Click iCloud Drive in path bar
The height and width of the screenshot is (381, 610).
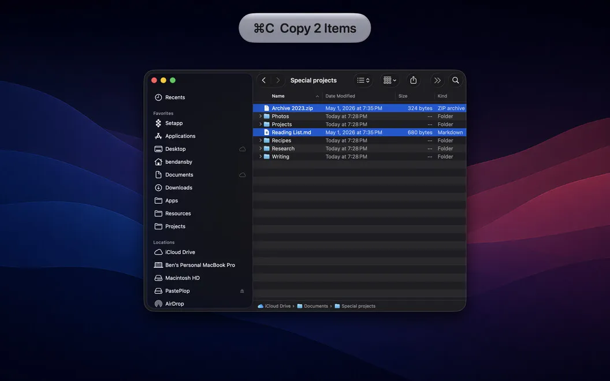point(274,306)
